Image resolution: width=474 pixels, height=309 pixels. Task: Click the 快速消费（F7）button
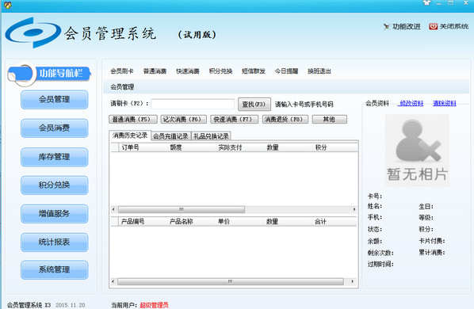click(235, 120)
